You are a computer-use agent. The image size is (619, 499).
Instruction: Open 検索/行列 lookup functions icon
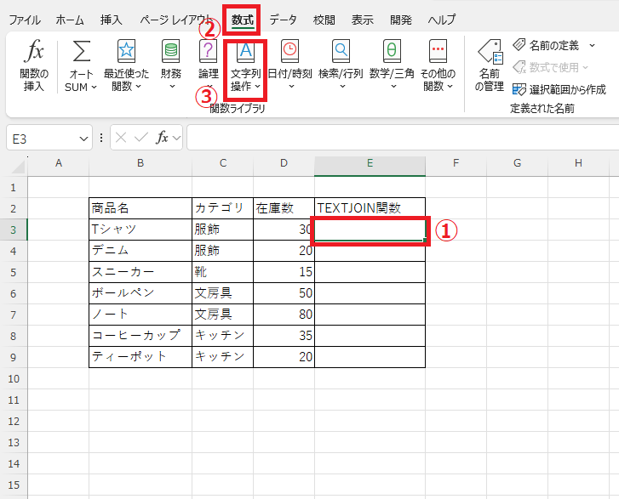click(341, 52)
